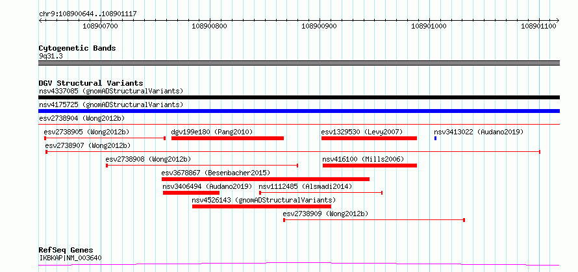Image resolution: width=578 pixels, height=272 pixels.
Task: Open the nsv416100 (Mills2006) label
Action: tap(364, 159)
